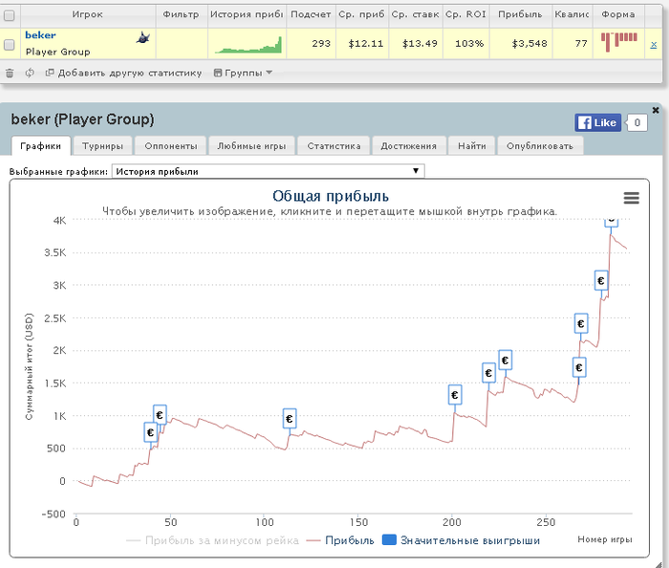This screenshot has width=669, height=568.
Task: Switch to the Графики tab
Action: (x=41, y=146)
